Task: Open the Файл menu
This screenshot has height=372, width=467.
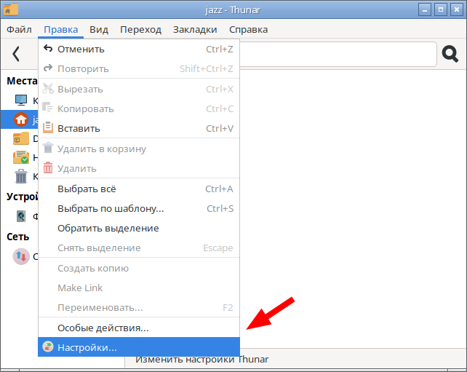Action: (19, 30)
